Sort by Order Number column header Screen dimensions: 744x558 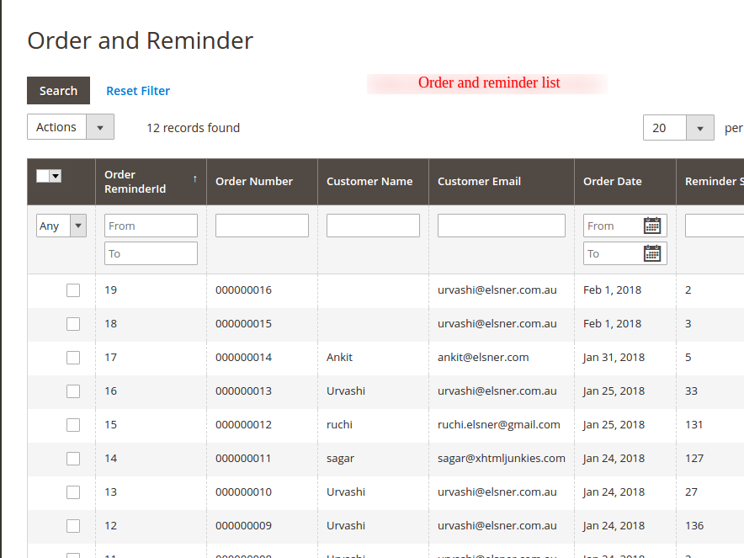coord(254,182)
